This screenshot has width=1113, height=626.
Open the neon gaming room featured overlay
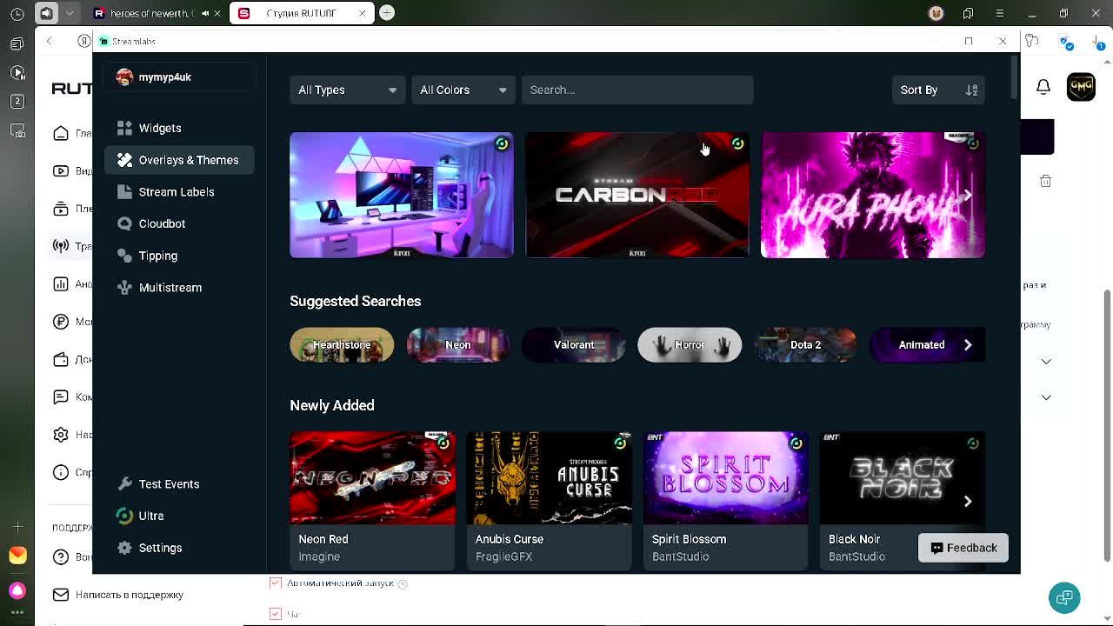(x=401, y=195)
